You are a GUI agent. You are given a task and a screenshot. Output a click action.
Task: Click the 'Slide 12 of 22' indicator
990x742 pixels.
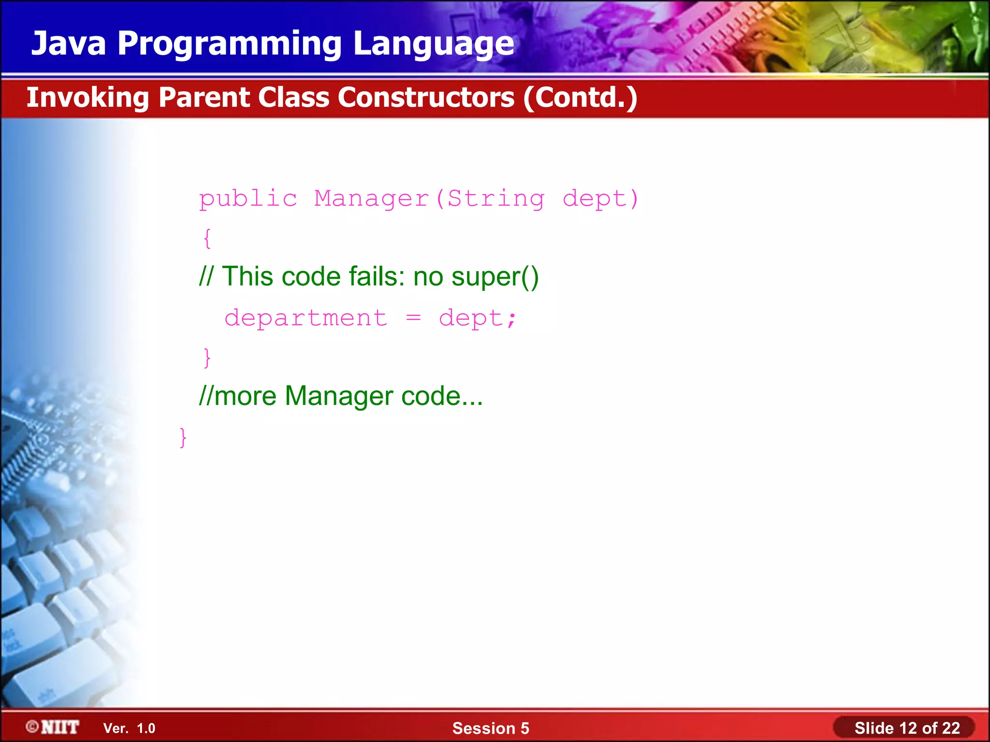[906, 728]
